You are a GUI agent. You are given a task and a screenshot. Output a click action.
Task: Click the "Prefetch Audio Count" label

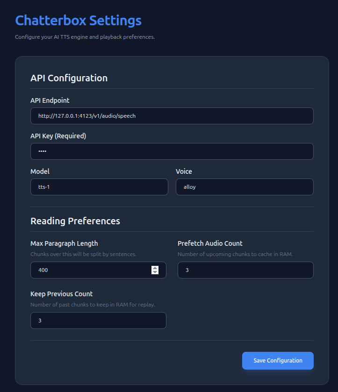tap(210, 243)
